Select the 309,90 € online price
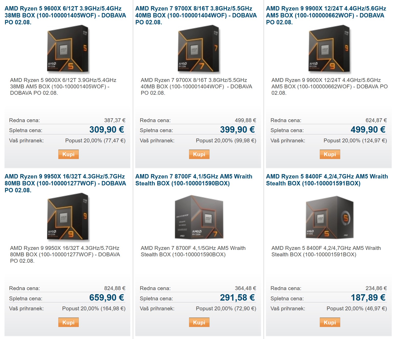 point(107,130)
